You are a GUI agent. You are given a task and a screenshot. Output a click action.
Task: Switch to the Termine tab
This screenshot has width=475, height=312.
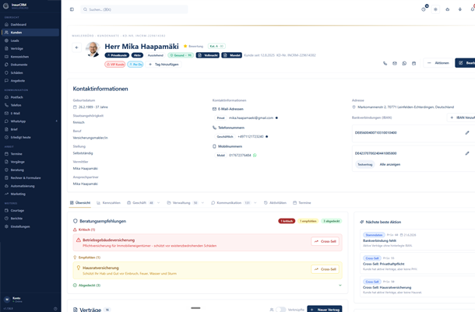tap(302, 203)
